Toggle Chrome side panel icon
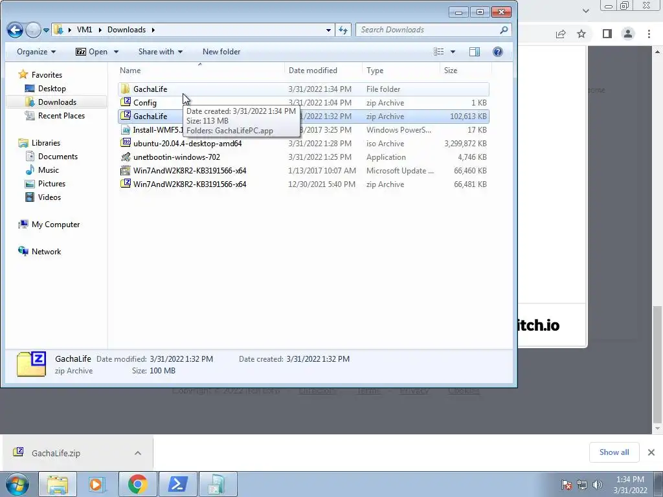This screenshot has width=663, height=497. (x=607, y=34)
